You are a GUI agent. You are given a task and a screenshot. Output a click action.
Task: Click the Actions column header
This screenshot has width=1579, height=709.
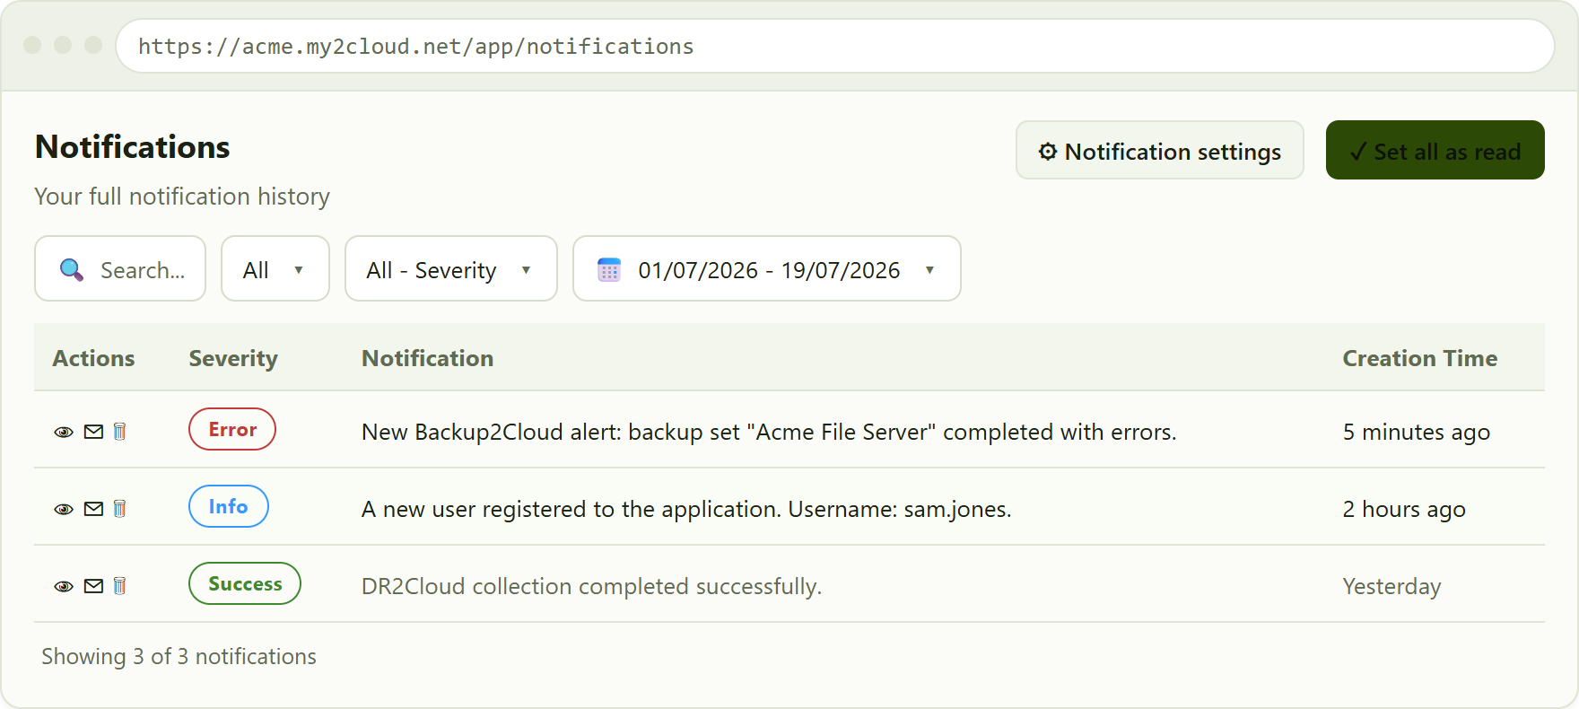pos(93,358)
